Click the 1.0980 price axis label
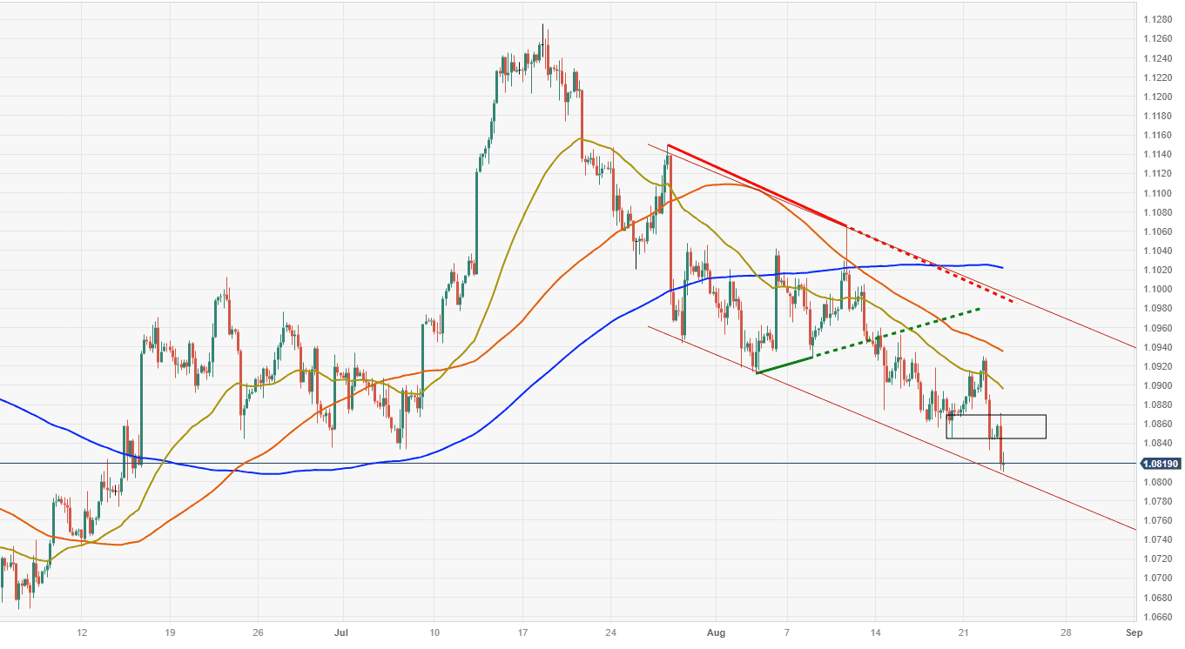Viewport: 1185px width, 649px height. coord(1159,308)
